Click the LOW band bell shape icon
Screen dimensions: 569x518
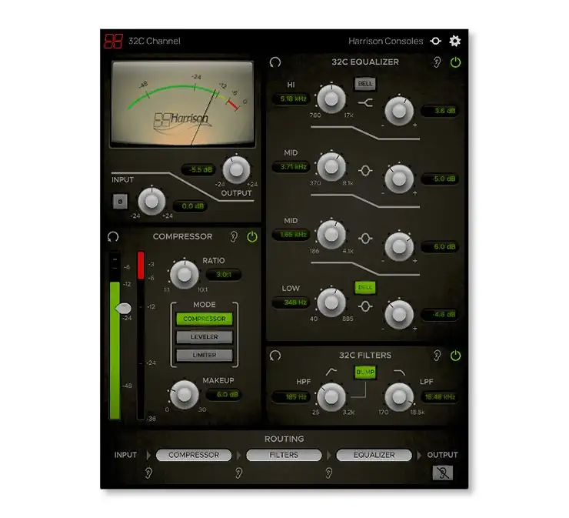365,306
